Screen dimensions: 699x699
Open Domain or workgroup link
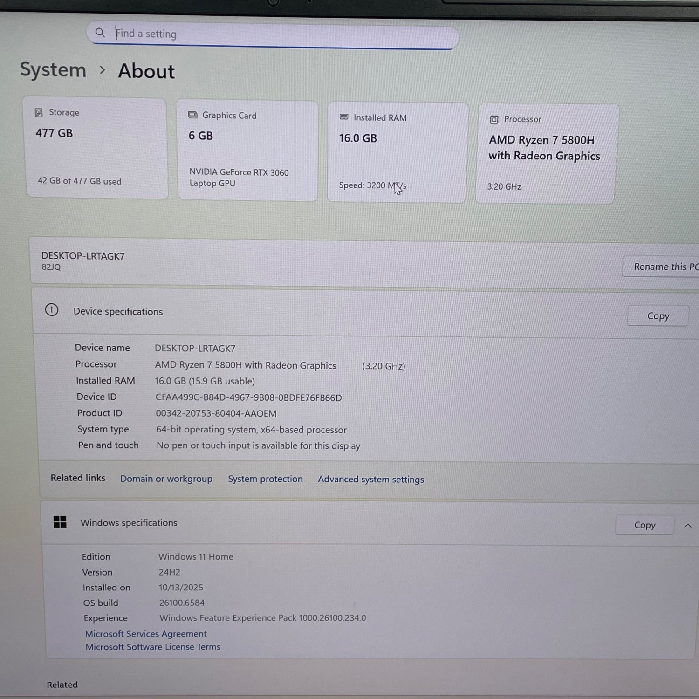tap(166, 479)
